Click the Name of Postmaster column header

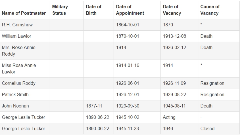click(x=24, y=13)
